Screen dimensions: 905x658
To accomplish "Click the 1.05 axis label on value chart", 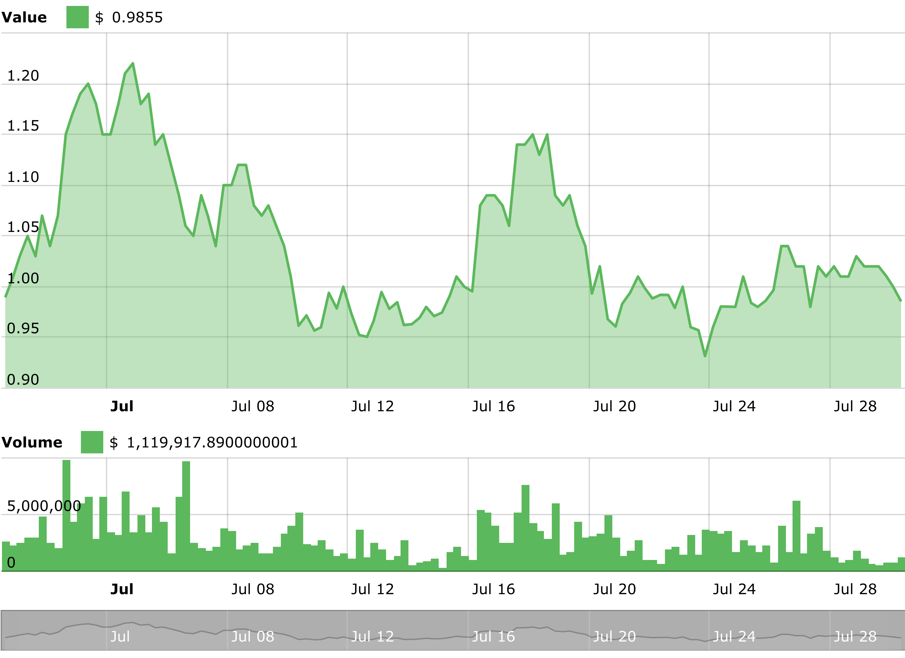I will point(23,227).
